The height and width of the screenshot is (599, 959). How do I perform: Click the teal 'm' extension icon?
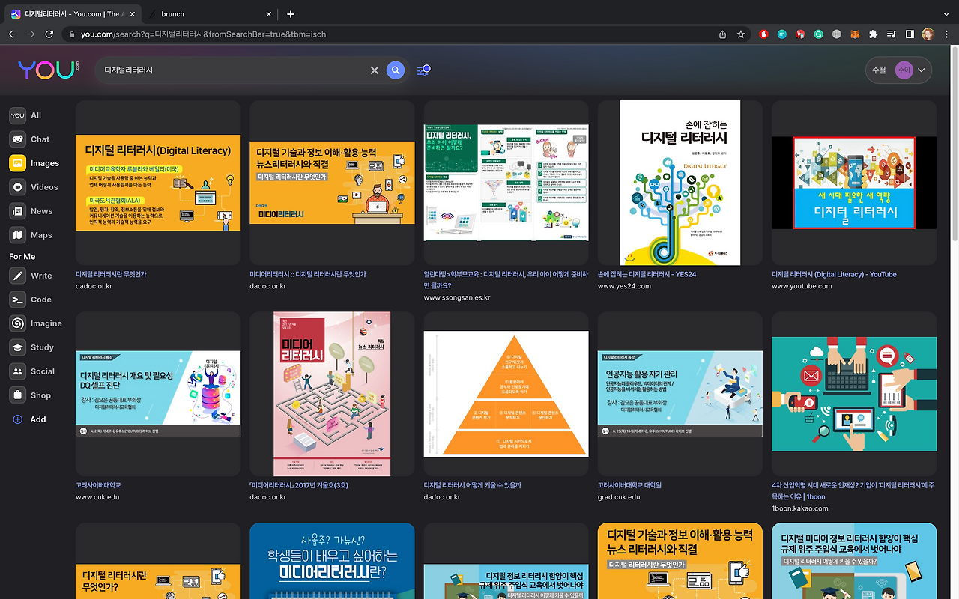tap(782, 34)
